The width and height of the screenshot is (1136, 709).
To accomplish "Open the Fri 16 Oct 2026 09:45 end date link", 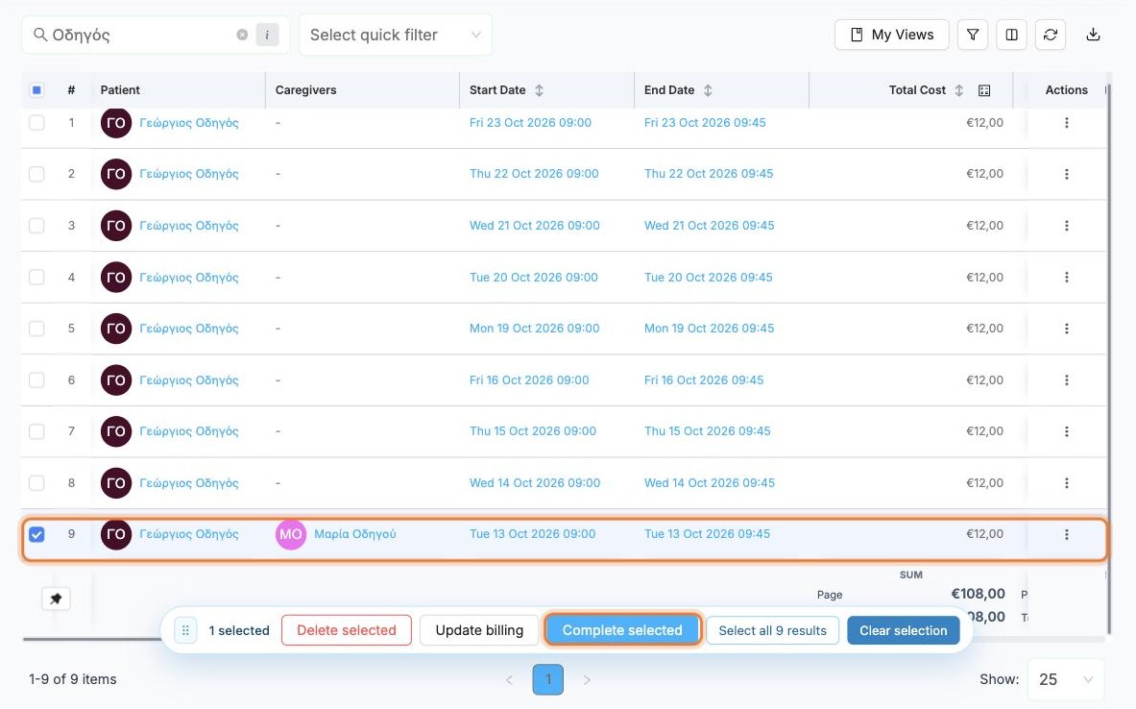I will pyautogui.click(x=704, y=379).
